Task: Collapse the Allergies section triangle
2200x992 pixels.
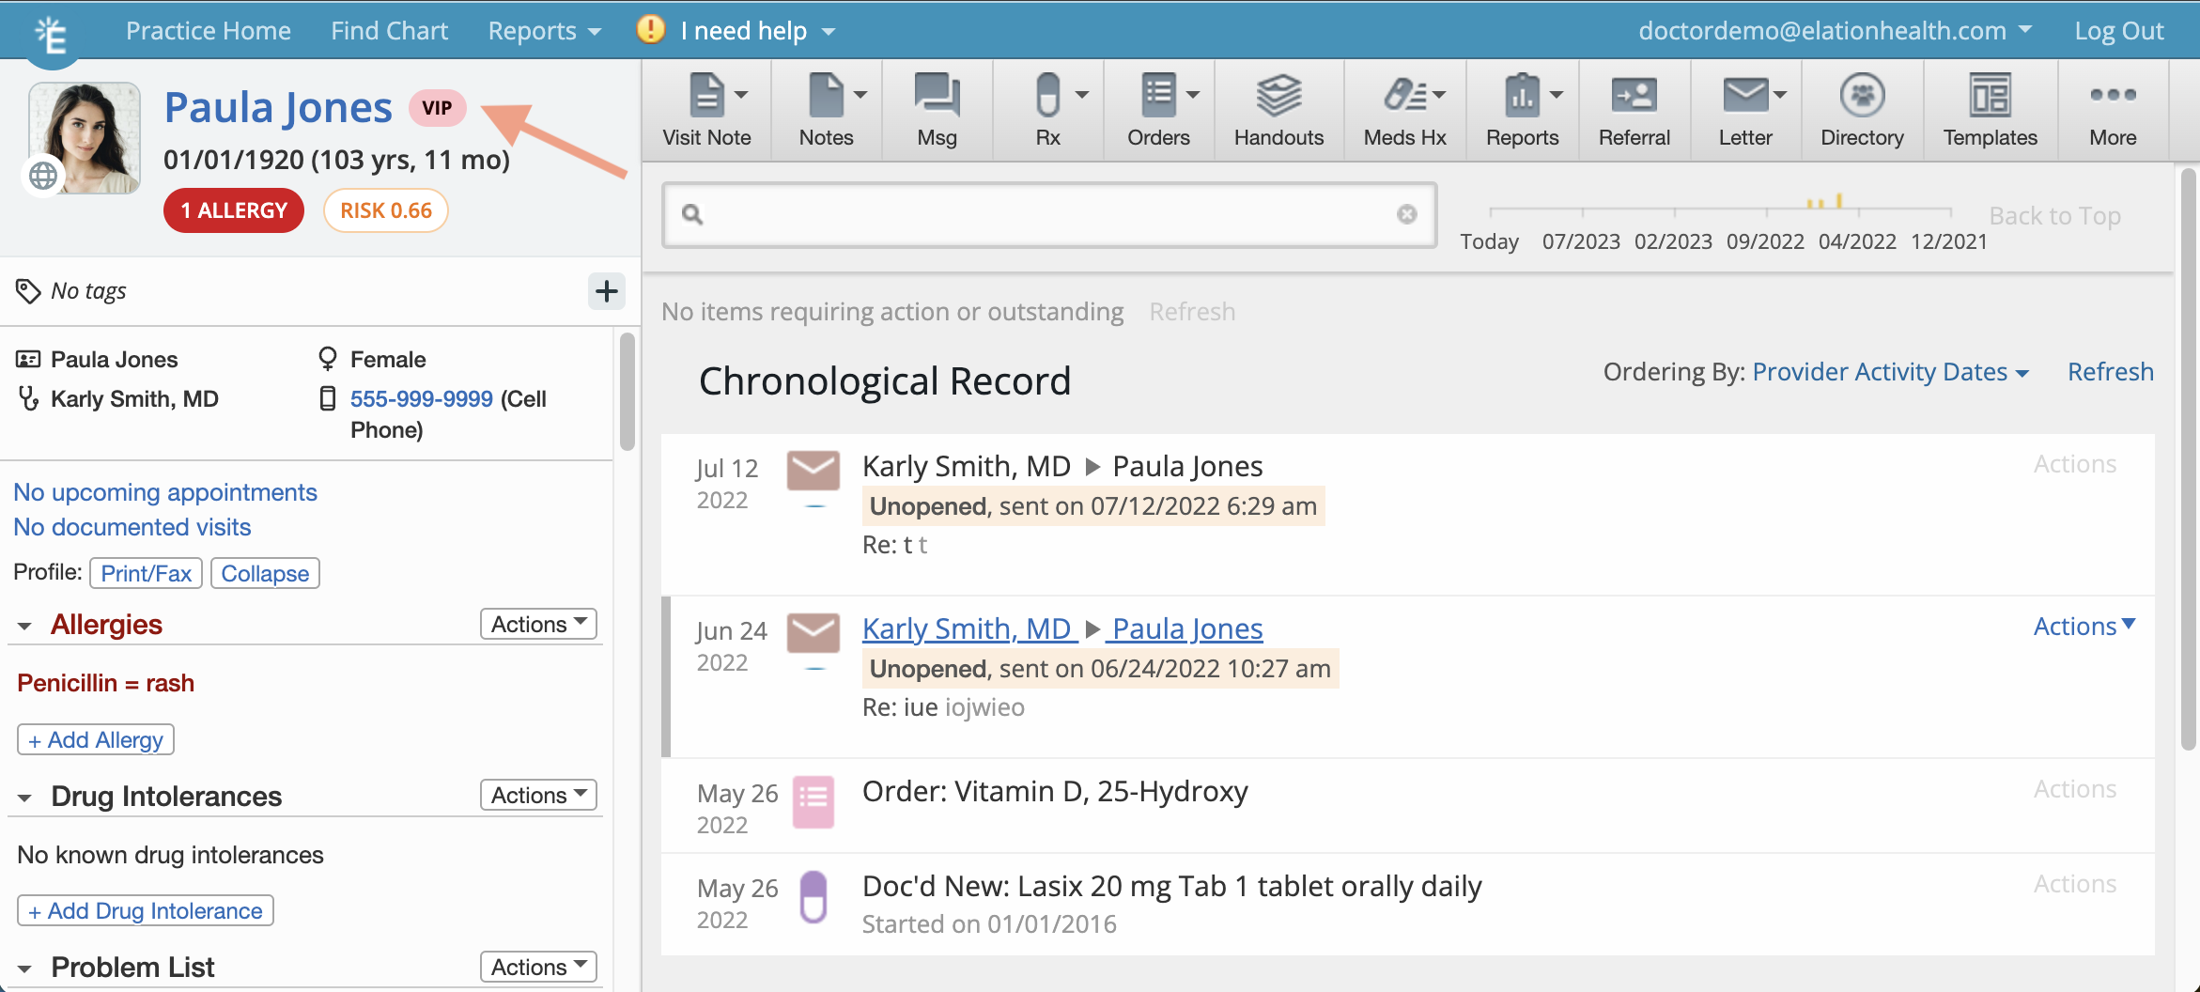Action: pyautogui.click(x=25, y=626)
